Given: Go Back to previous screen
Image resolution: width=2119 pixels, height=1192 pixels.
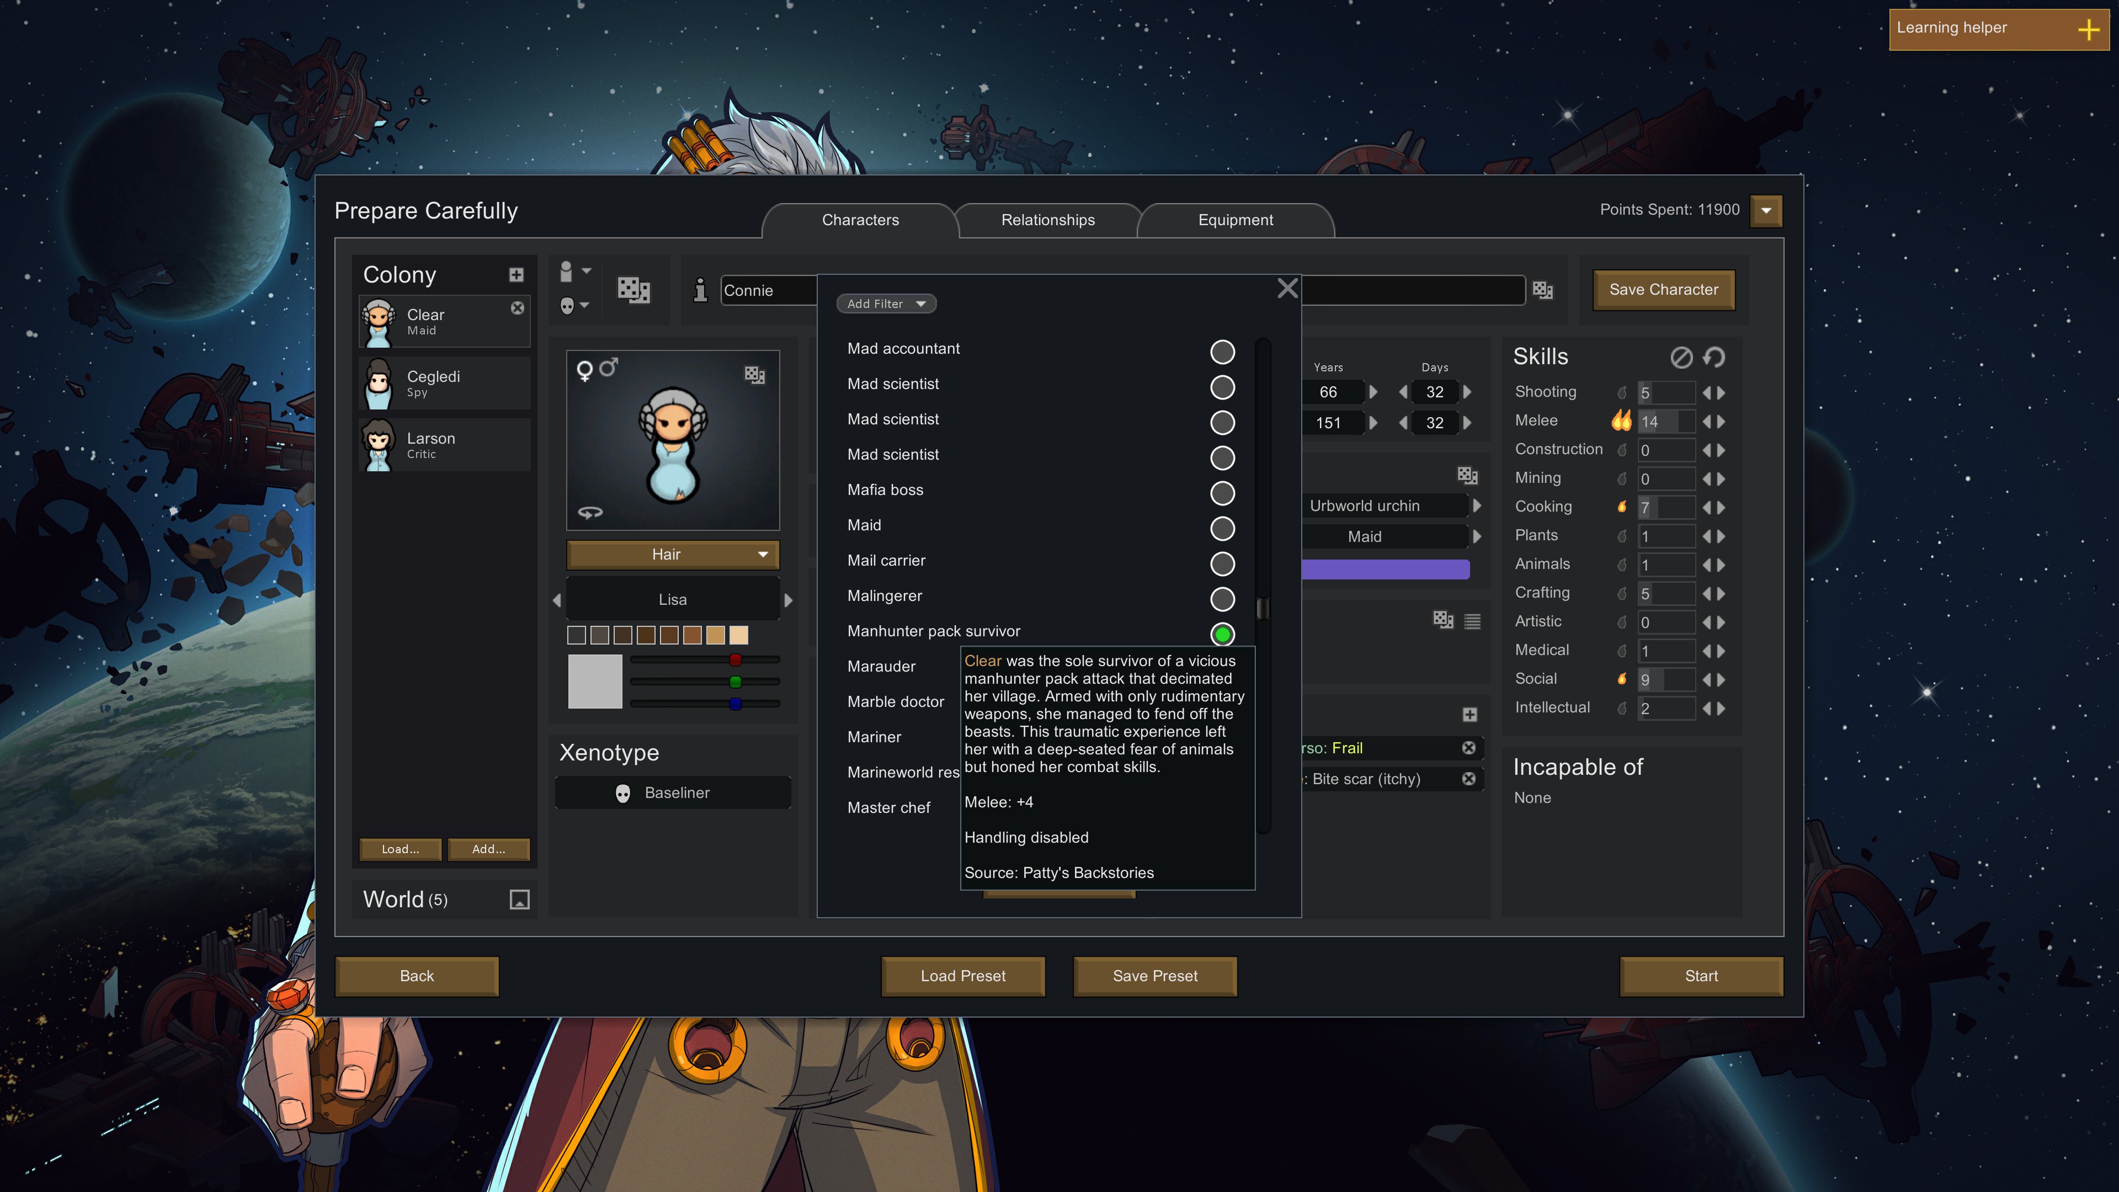Looking at the screenshot, I should click(x=416, y=976).
